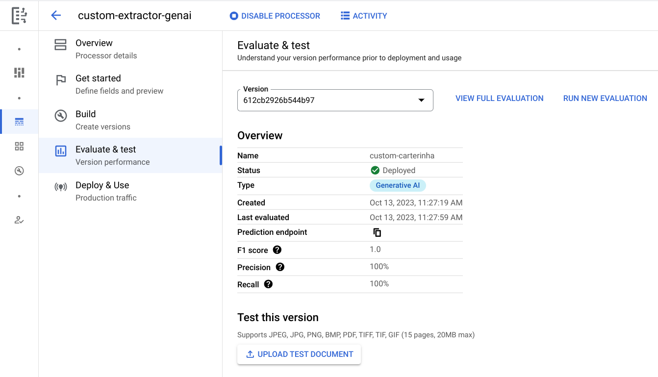
Task: Copy the prediction endpoint with copy icon
Action: click(377, 232)
